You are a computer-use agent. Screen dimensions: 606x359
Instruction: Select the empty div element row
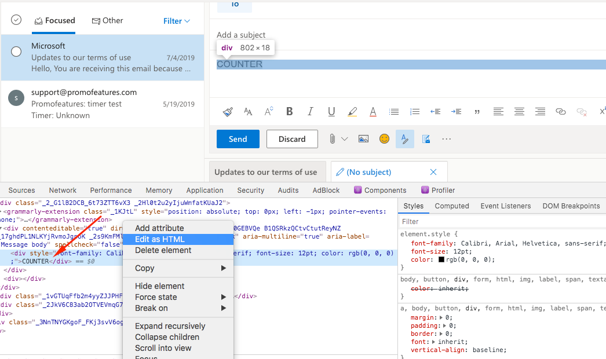pos(25,279)
